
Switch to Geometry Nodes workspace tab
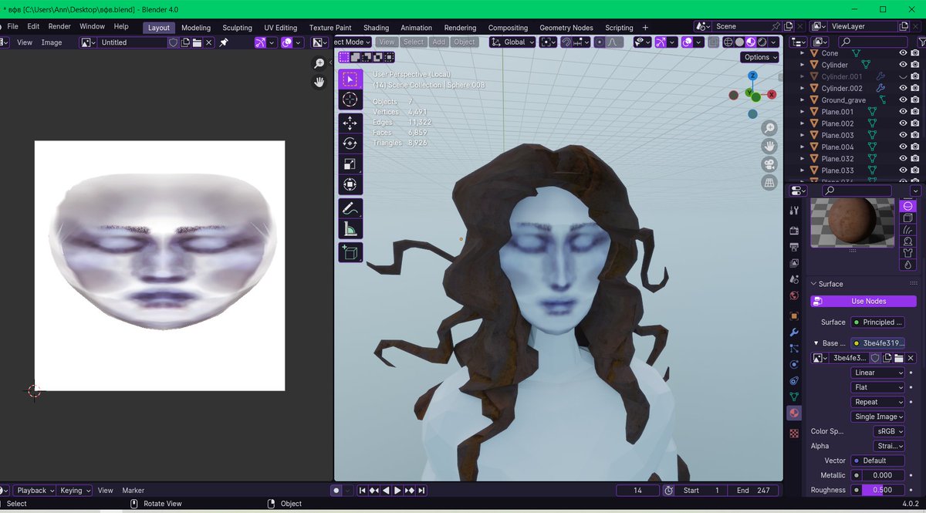pos(567,28)
